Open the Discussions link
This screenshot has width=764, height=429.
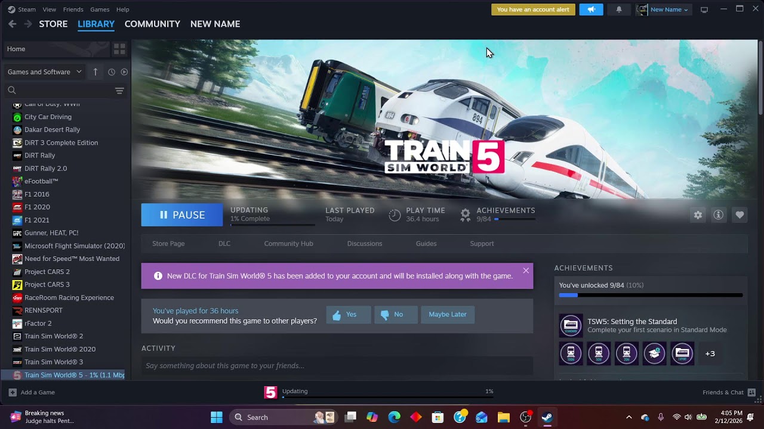tap(365, 244)
